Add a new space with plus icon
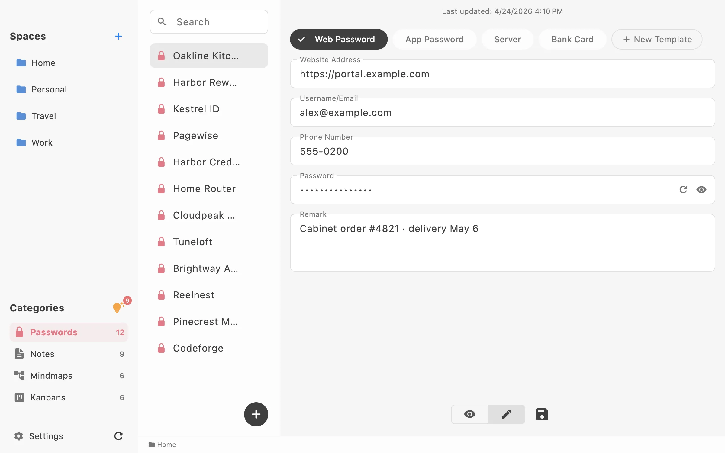The height and width of the screenshot is (453, 725). 118,36
